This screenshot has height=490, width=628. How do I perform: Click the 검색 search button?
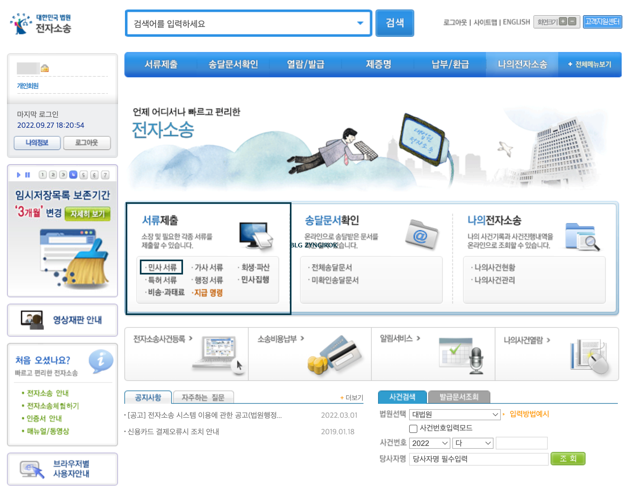click(x=395, y=23)
